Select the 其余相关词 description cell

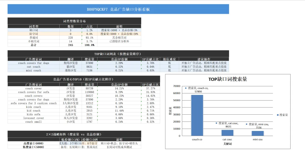click(119, 37)
